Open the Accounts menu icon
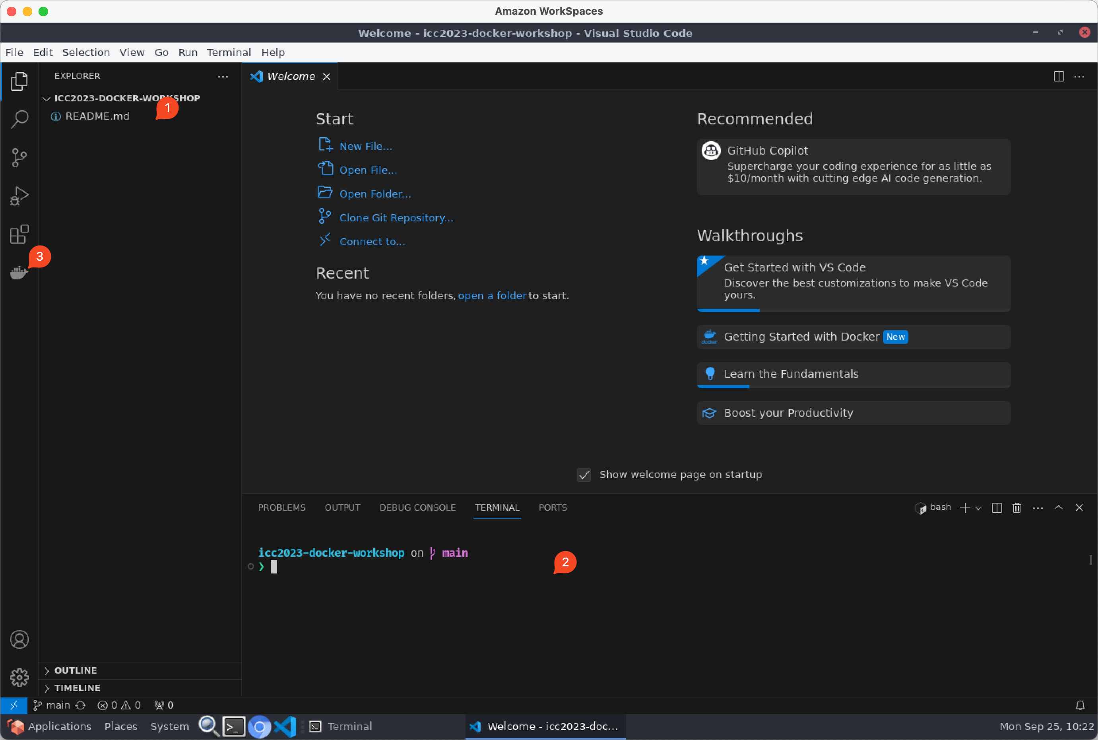The image size is (1098, 740). point(19,639)
